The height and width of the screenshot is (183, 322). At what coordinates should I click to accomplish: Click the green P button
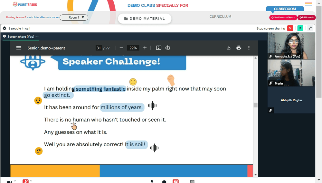(300, 28)
